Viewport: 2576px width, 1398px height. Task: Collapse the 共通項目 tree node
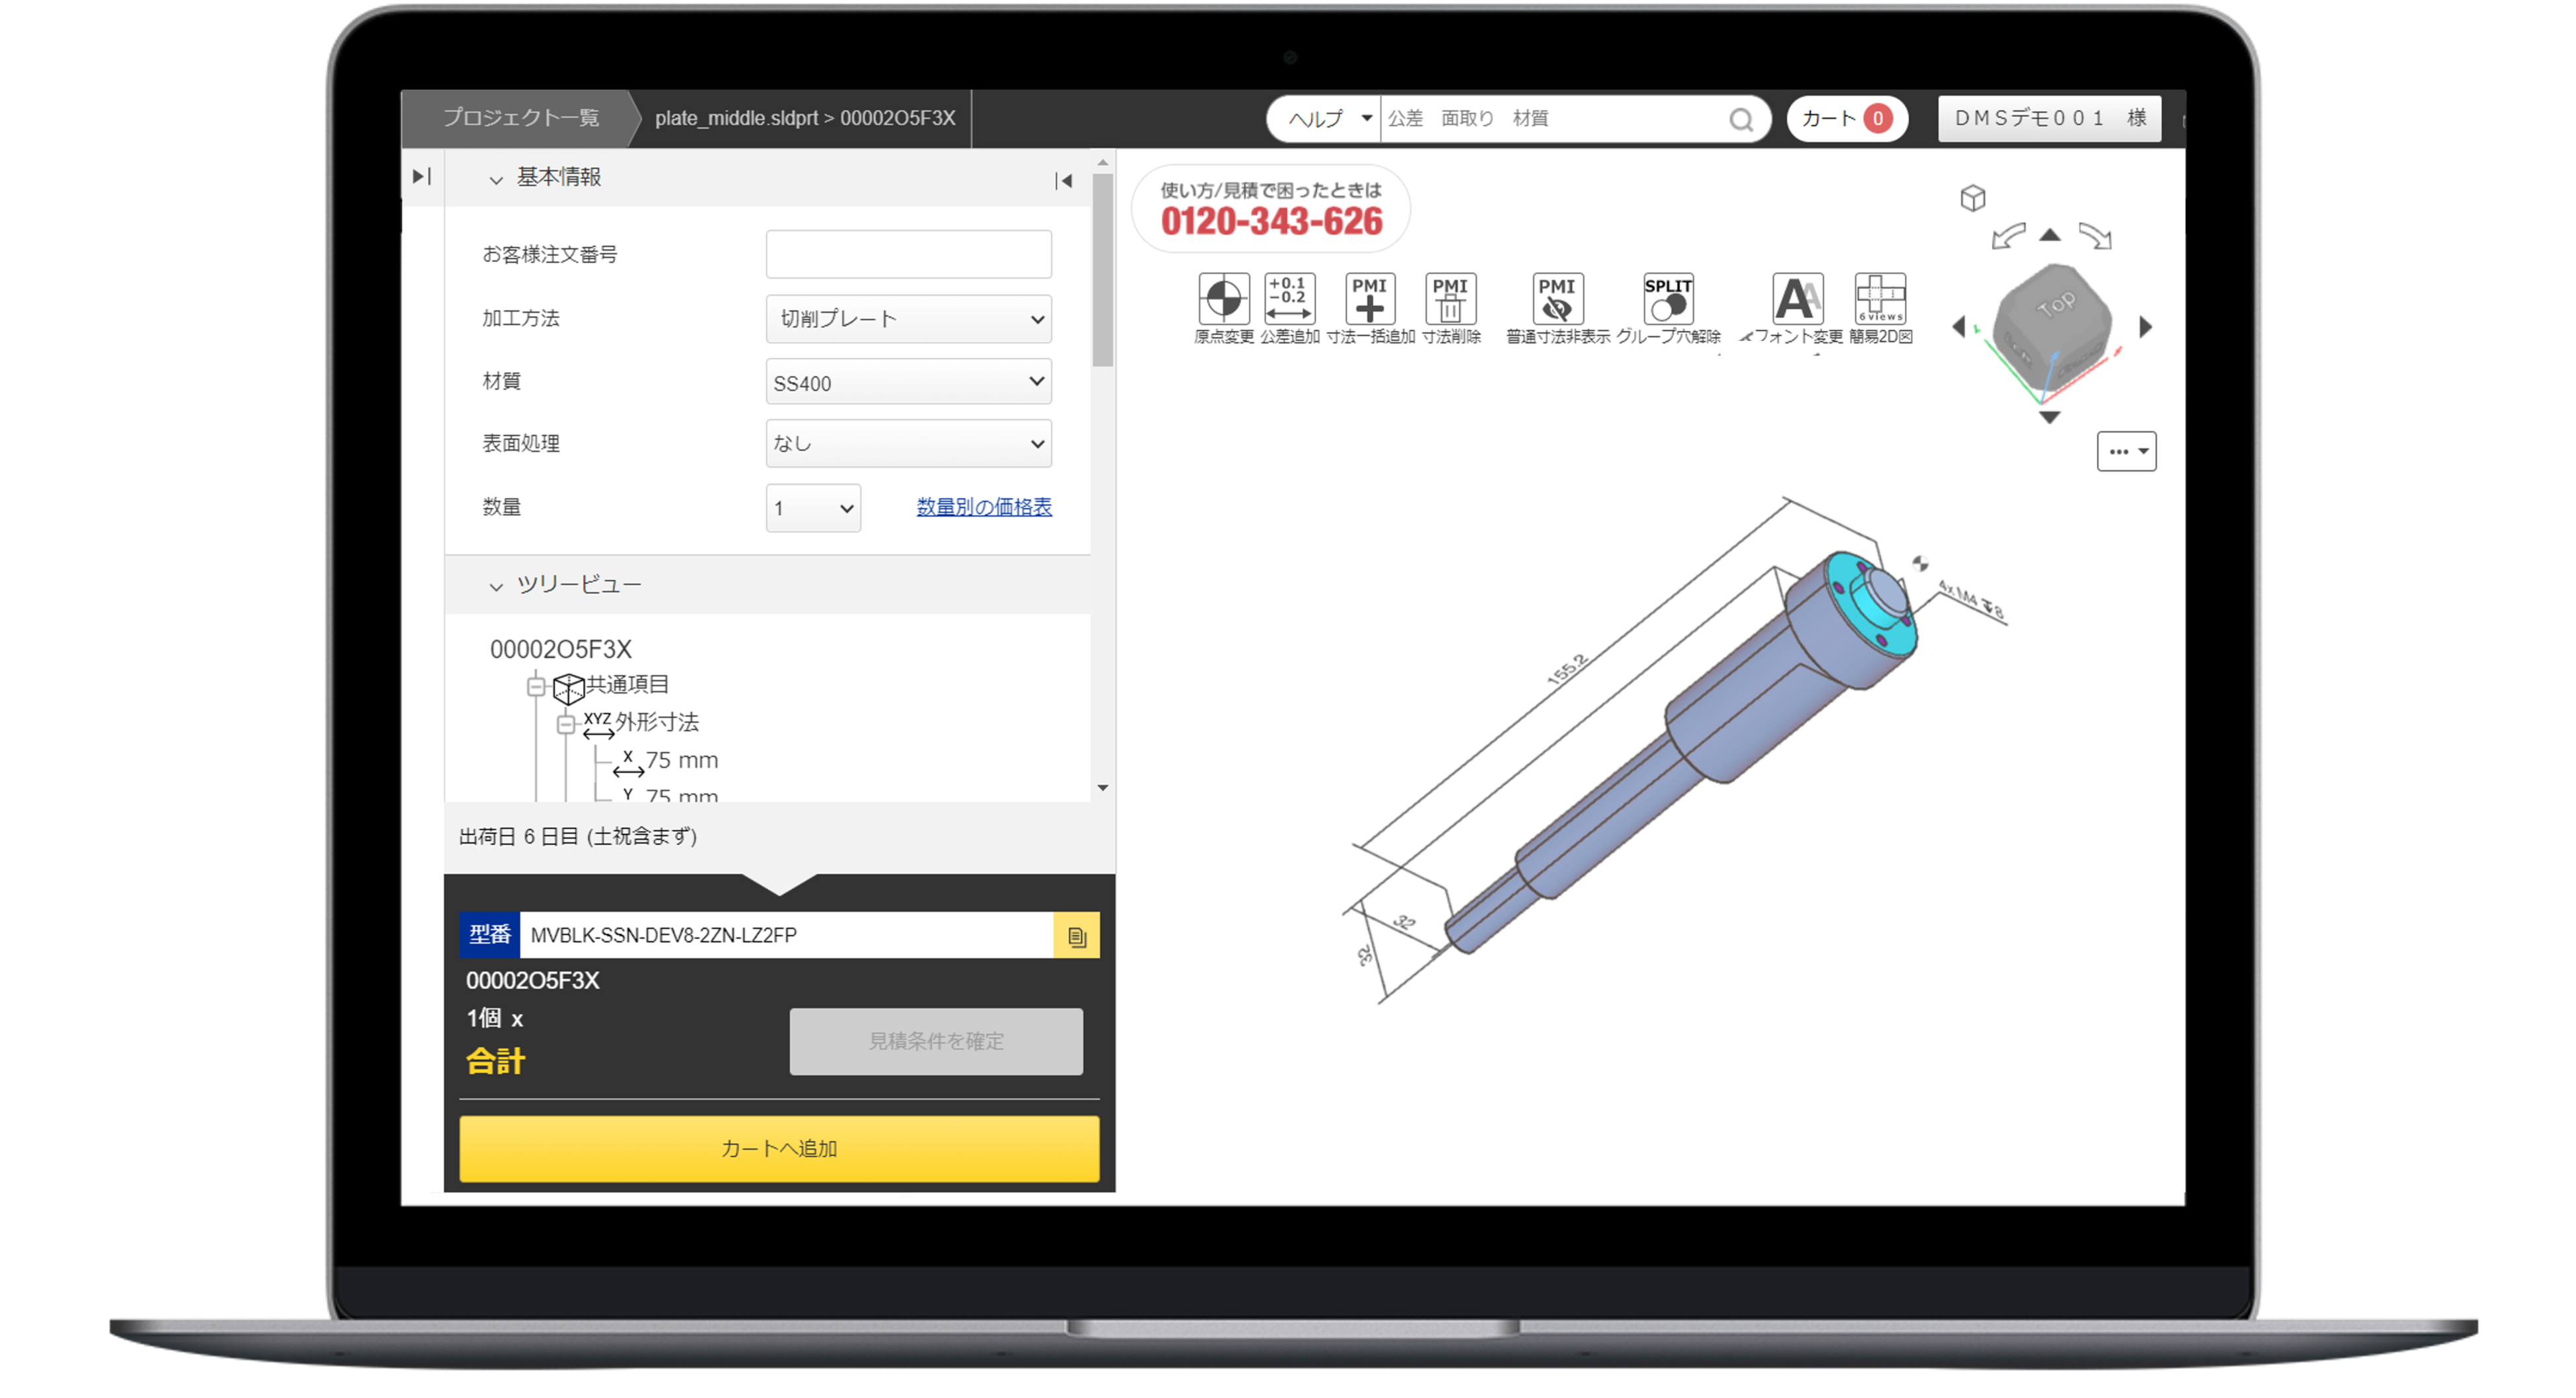coord(536,686)
